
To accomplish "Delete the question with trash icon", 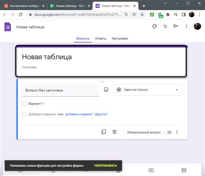I will click(x=115, y=132).
